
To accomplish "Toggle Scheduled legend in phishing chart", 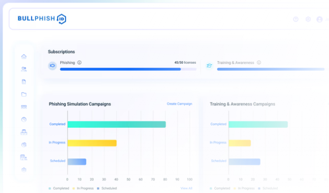I will click(x=107, y=188).
